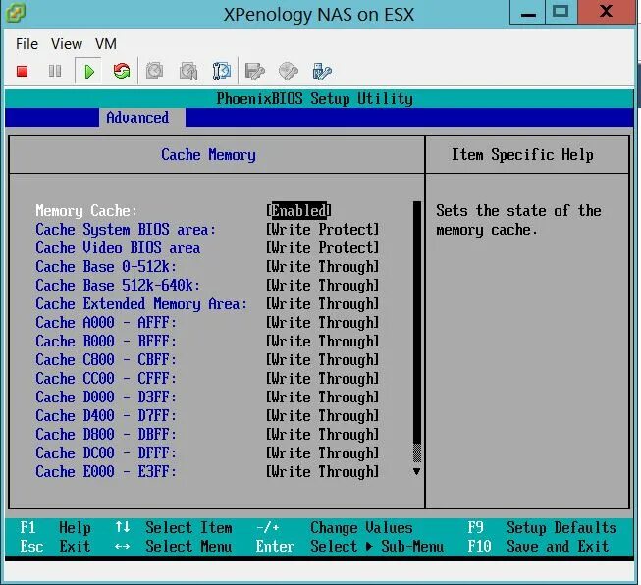
Task: Click the Pause VM icon
Action: (55, 71)
